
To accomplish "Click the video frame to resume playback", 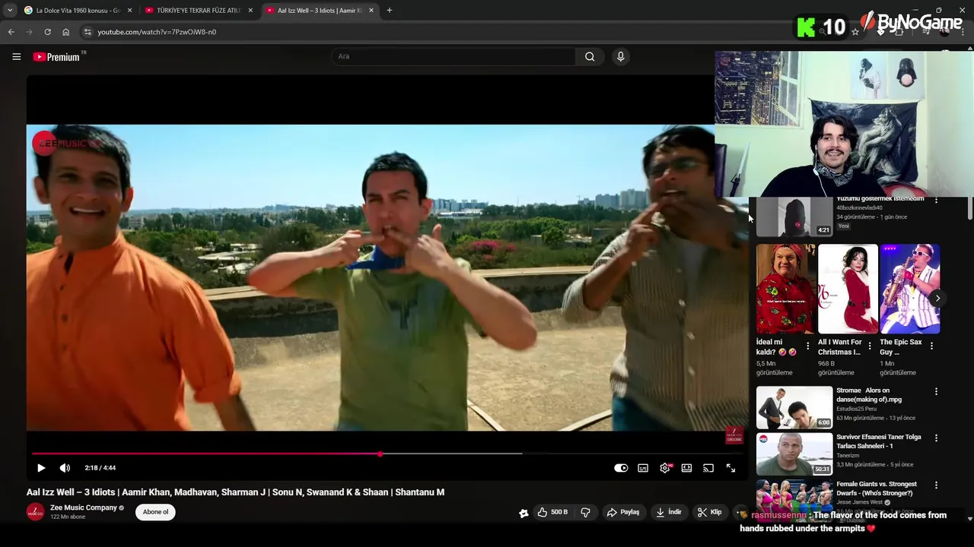I will point(387,277).
